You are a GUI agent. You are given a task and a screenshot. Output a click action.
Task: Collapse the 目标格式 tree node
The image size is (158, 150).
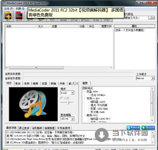(88, 88)
